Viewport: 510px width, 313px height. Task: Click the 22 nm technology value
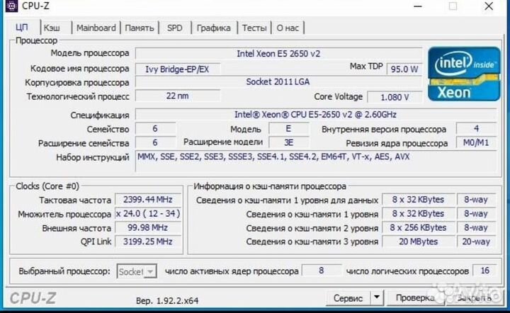tap(177, 96)
